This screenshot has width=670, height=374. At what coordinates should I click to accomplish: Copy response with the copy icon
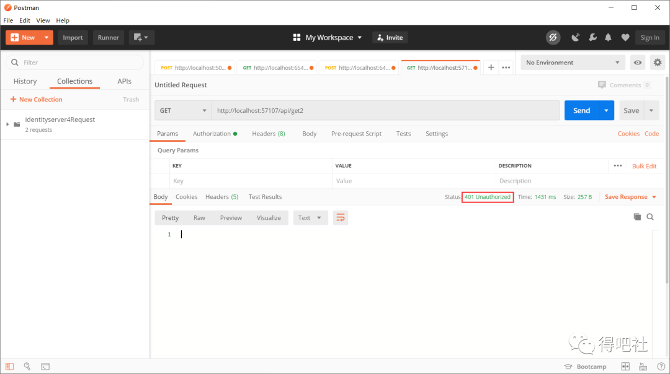coord(637,217)
